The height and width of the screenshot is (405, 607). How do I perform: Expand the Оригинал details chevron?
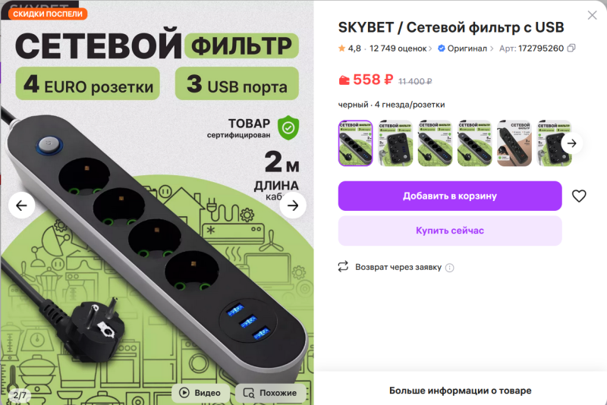(492, 49)
